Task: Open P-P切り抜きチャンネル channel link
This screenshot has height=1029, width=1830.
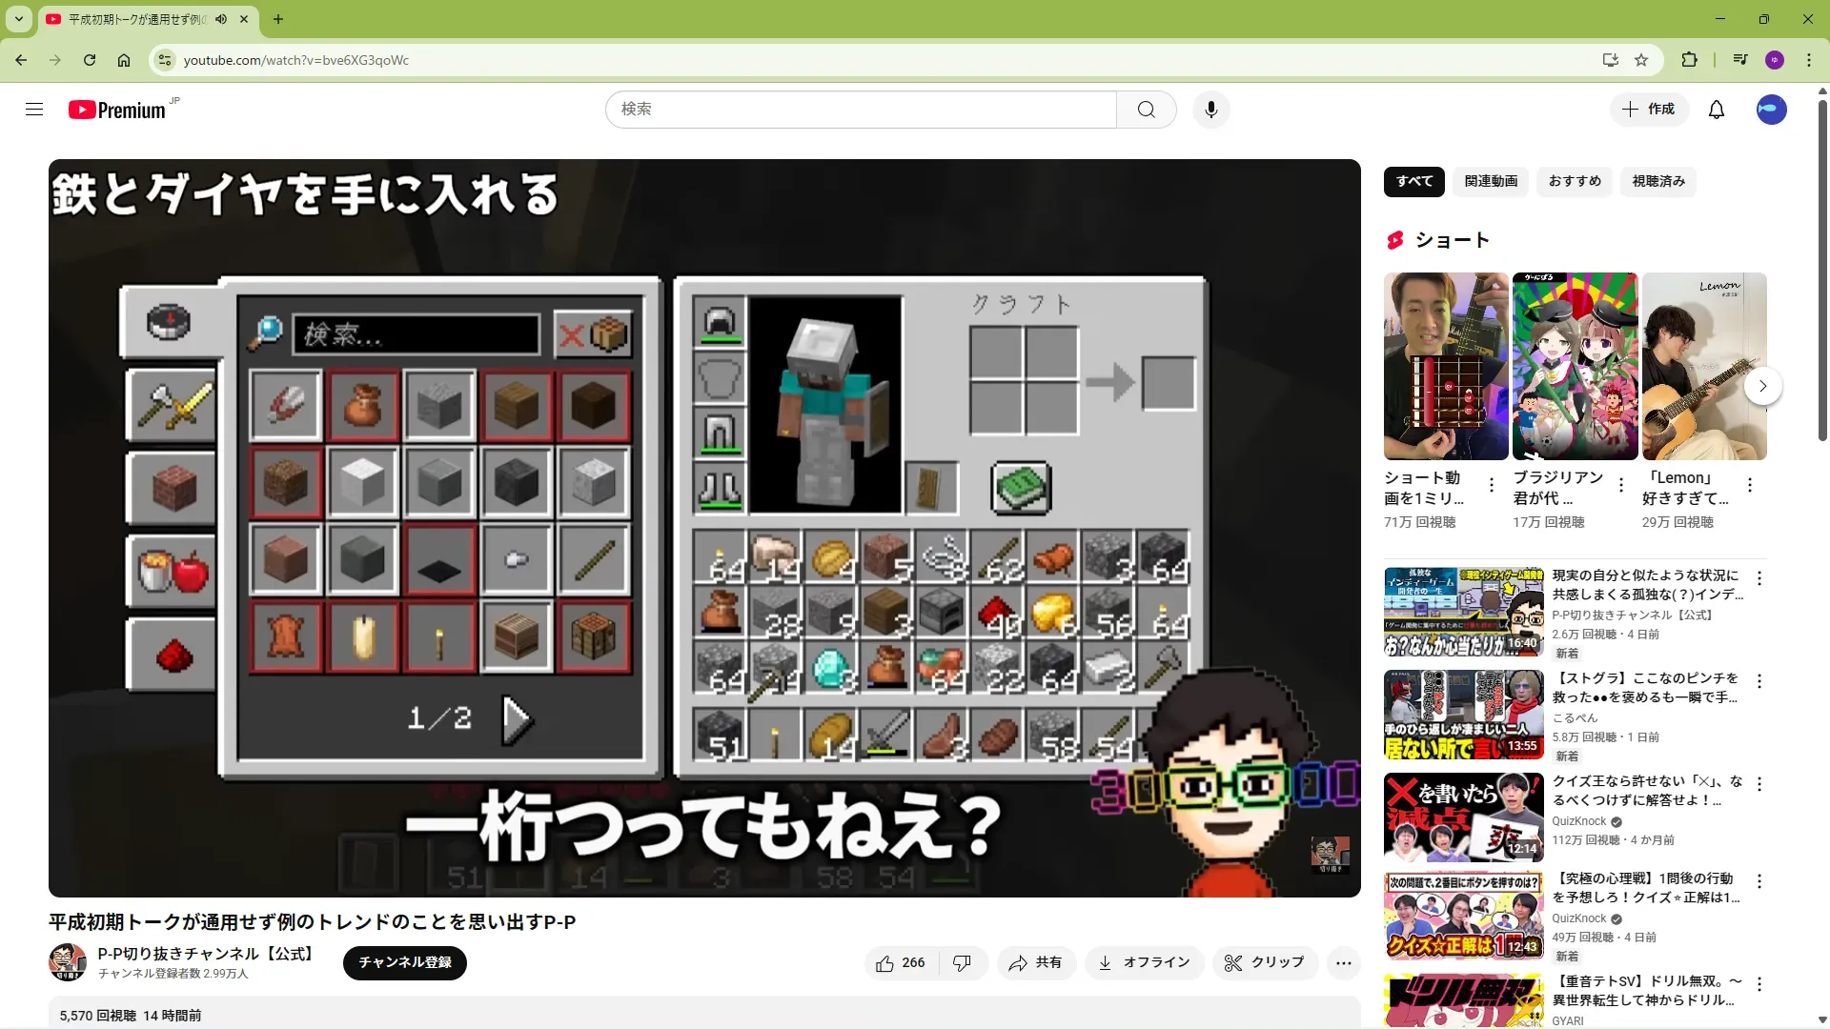Action: [205, 954]
